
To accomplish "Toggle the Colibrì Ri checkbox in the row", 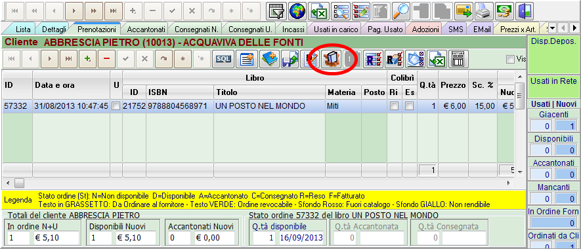I will (395, 106).
